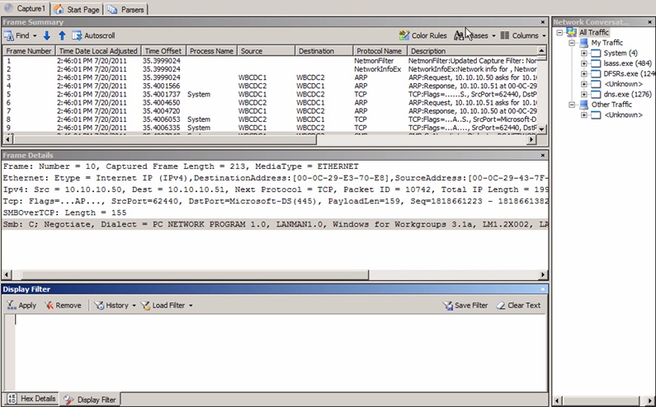
Task: Expand the System (4) conversation node
Action: tap(584, 53)
